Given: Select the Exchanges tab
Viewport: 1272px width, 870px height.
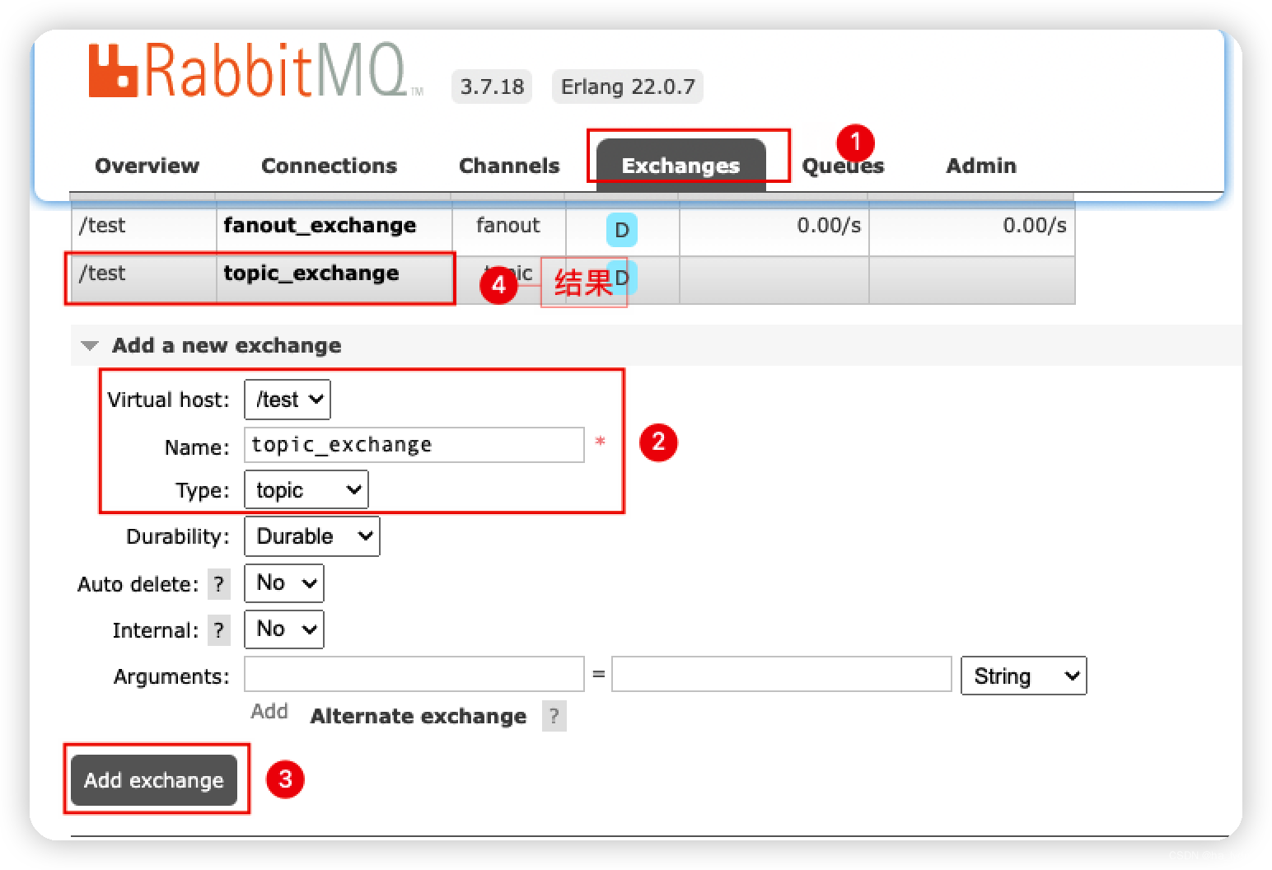Looking at the screenshot, I should (x=681, y=165).
